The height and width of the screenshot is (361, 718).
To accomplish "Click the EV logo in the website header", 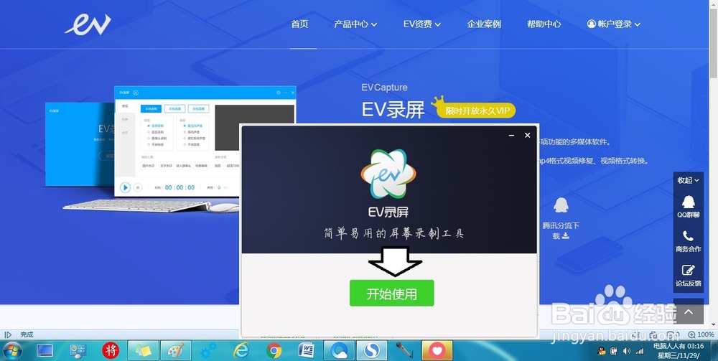I will (x=88, y=24).
